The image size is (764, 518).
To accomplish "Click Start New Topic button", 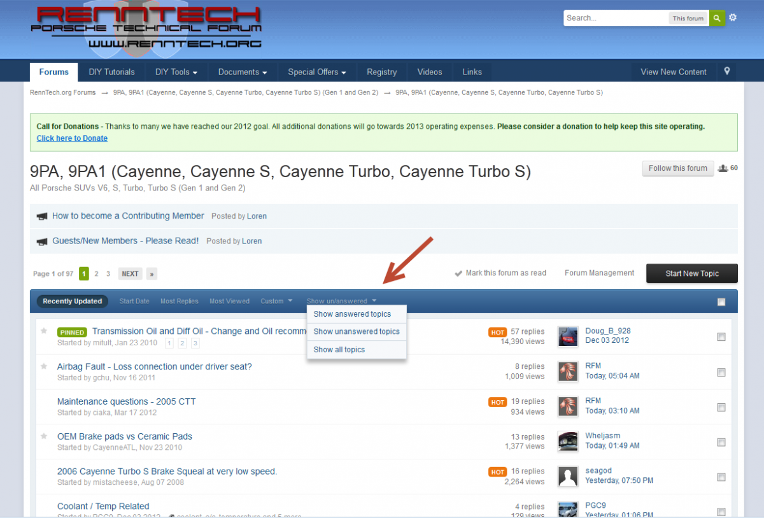I will tap(692, 273).
